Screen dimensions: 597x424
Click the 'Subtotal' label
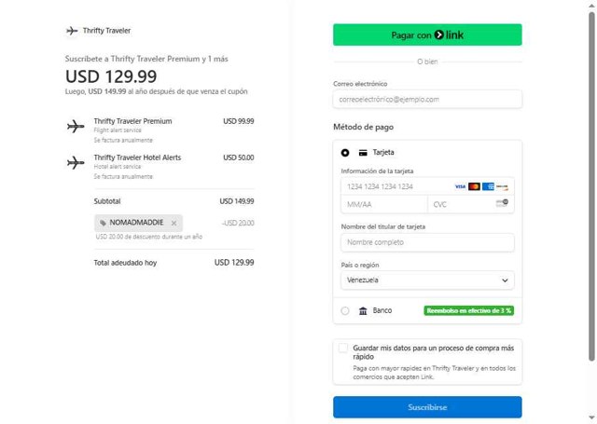107,201
